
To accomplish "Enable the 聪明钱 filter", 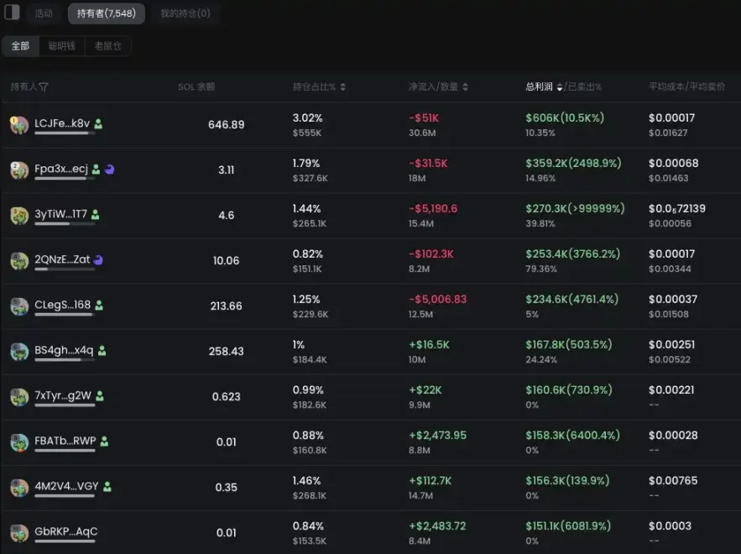I will (61, 46).
